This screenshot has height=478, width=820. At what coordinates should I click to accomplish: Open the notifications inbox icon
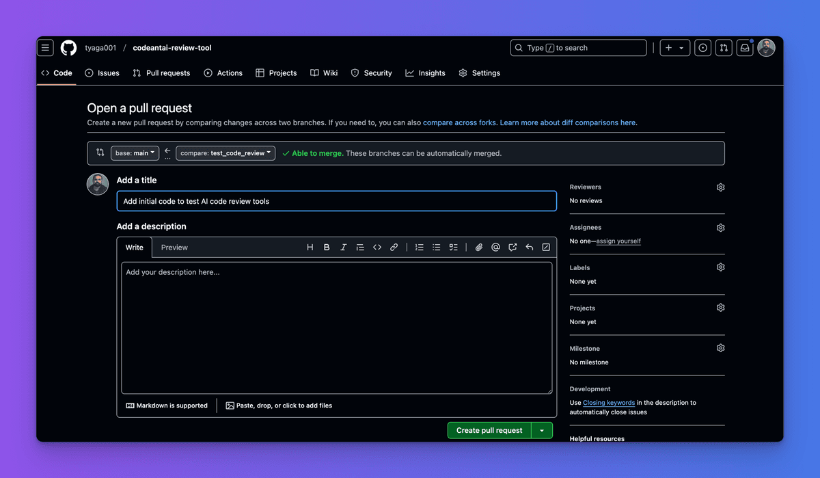744,47
